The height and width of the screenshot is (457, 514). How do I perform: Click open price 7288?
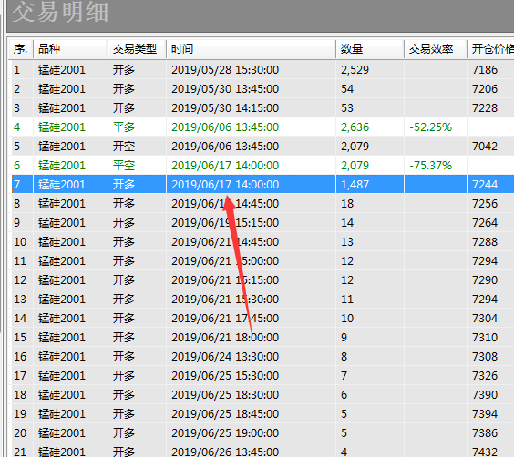pyautogui.click(x=485, y=241)
